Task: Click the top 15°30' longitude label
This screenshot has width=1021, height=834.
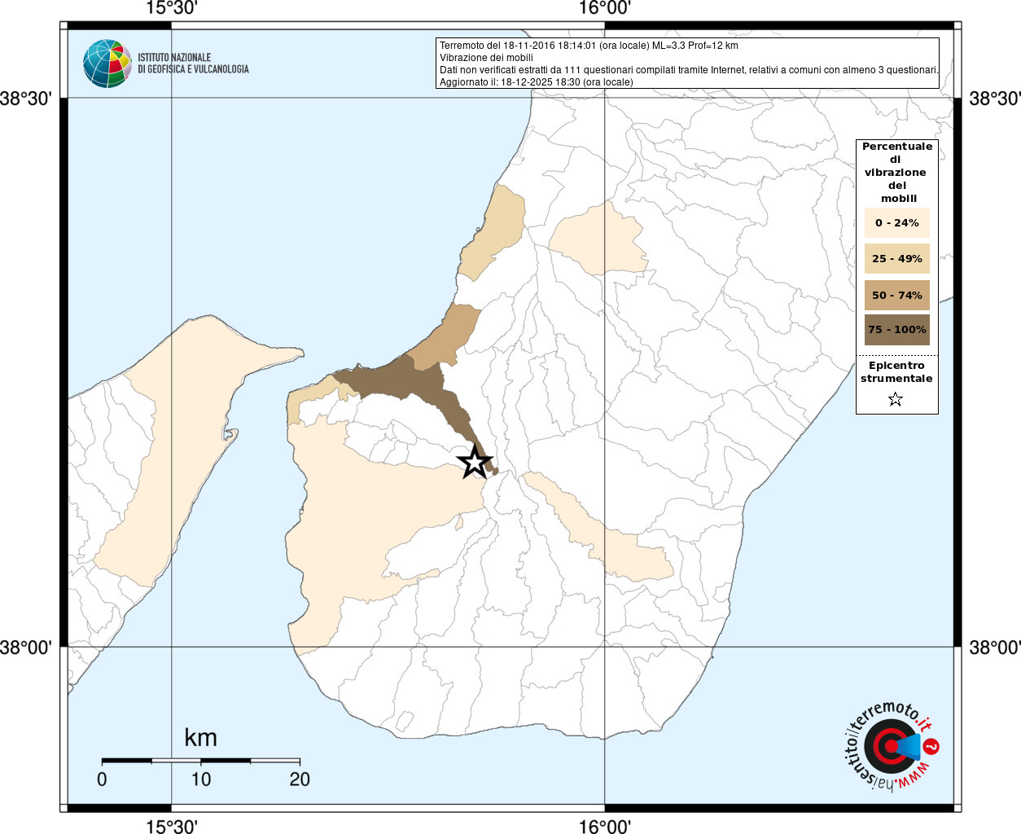Action: click(172, 8)
